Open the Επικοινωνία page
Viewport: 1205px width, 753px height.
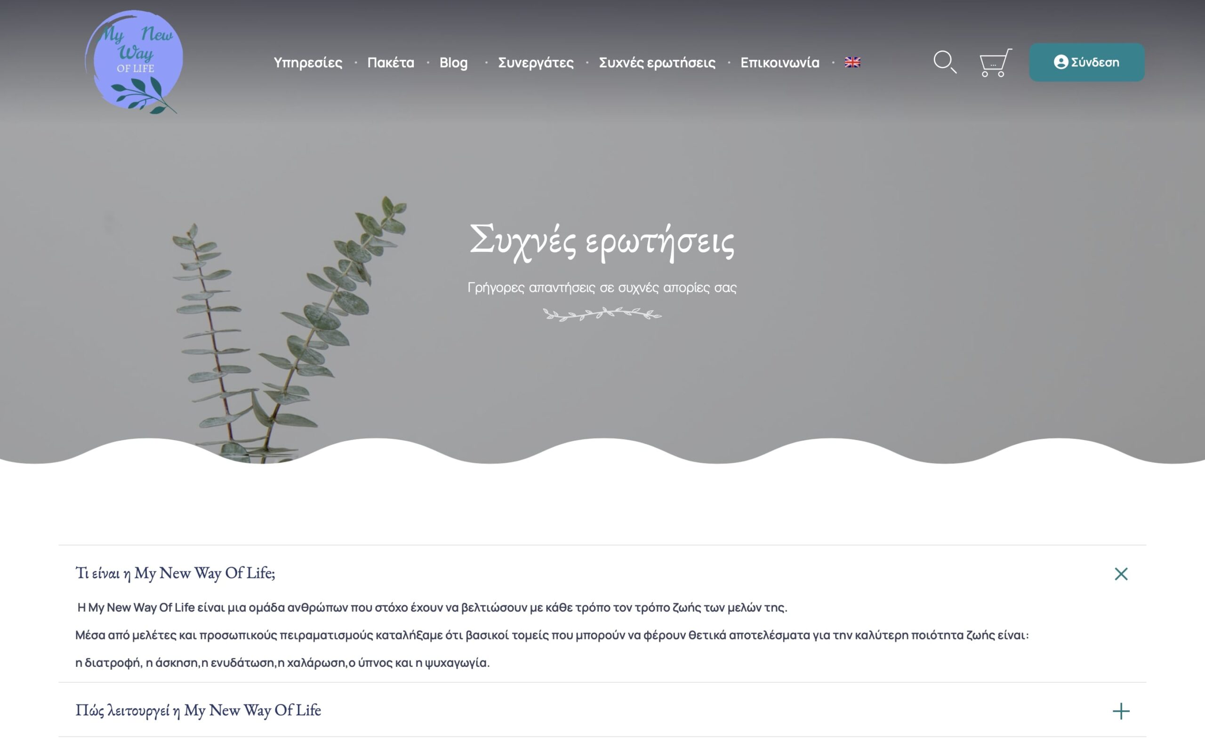click(x=779, y=63)
